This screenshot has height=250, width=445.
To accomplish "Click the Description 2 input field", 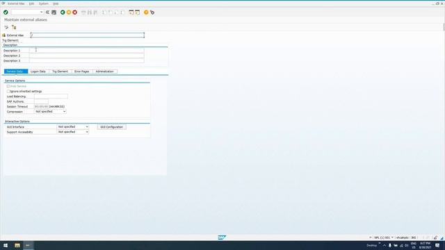I will click(86, 56).
